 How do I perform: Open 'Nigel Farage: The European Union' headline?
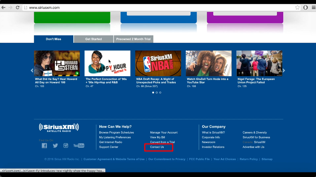(256, 81)
